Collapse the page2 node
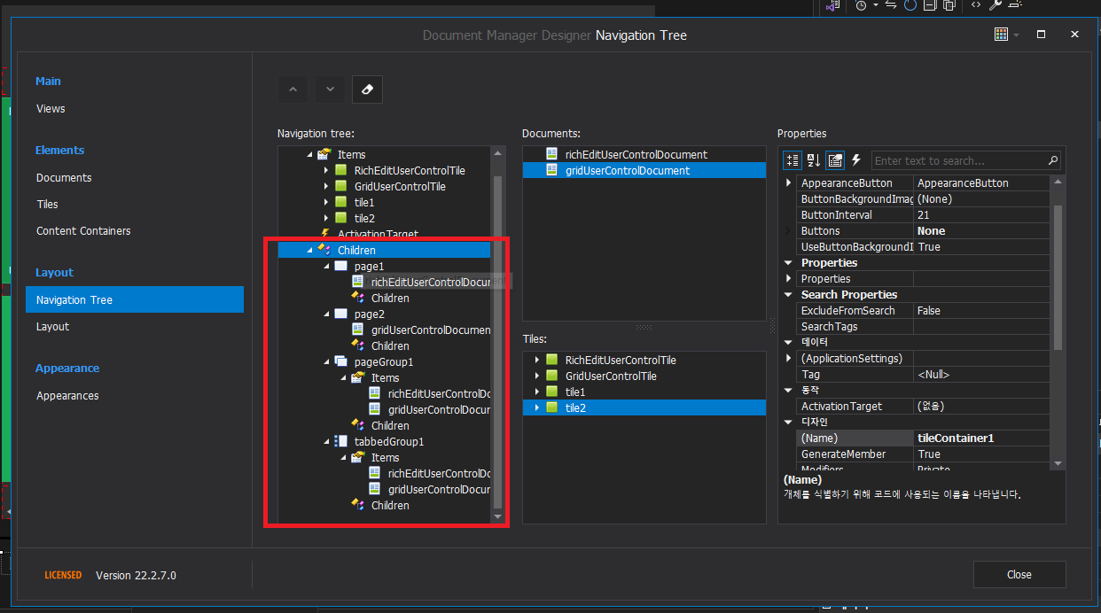 [327, 314]
